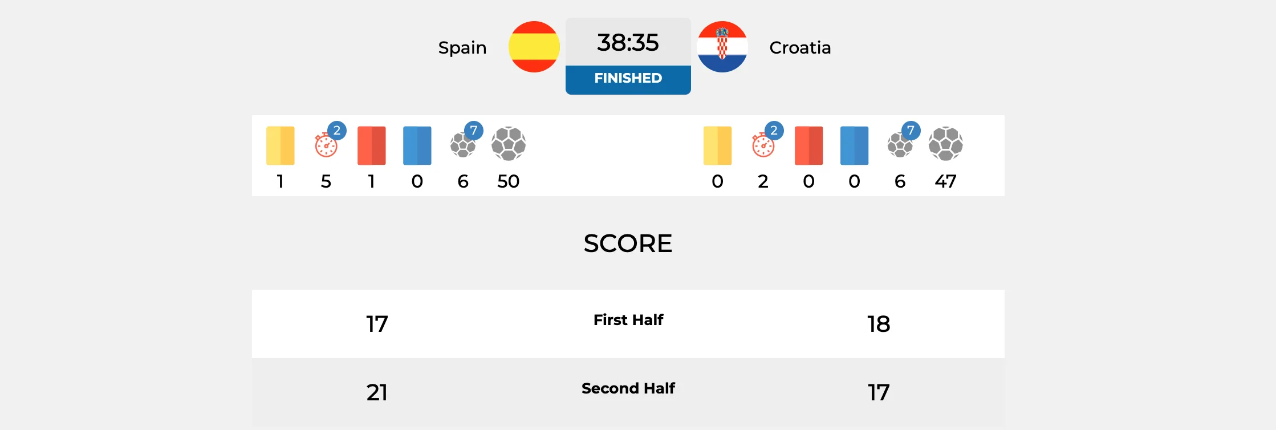Click Croatia's red card icon
This screenshot has width=1276, height=430.
click(808, 145)
